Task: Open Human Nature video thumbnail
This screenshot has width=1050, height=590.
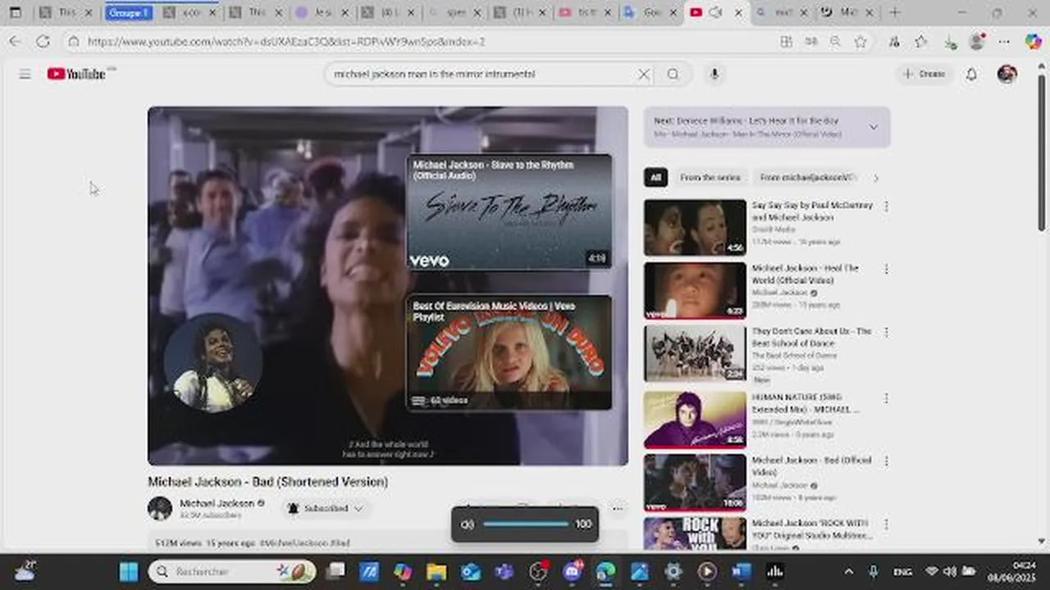Action: click(x=695, y=419)
